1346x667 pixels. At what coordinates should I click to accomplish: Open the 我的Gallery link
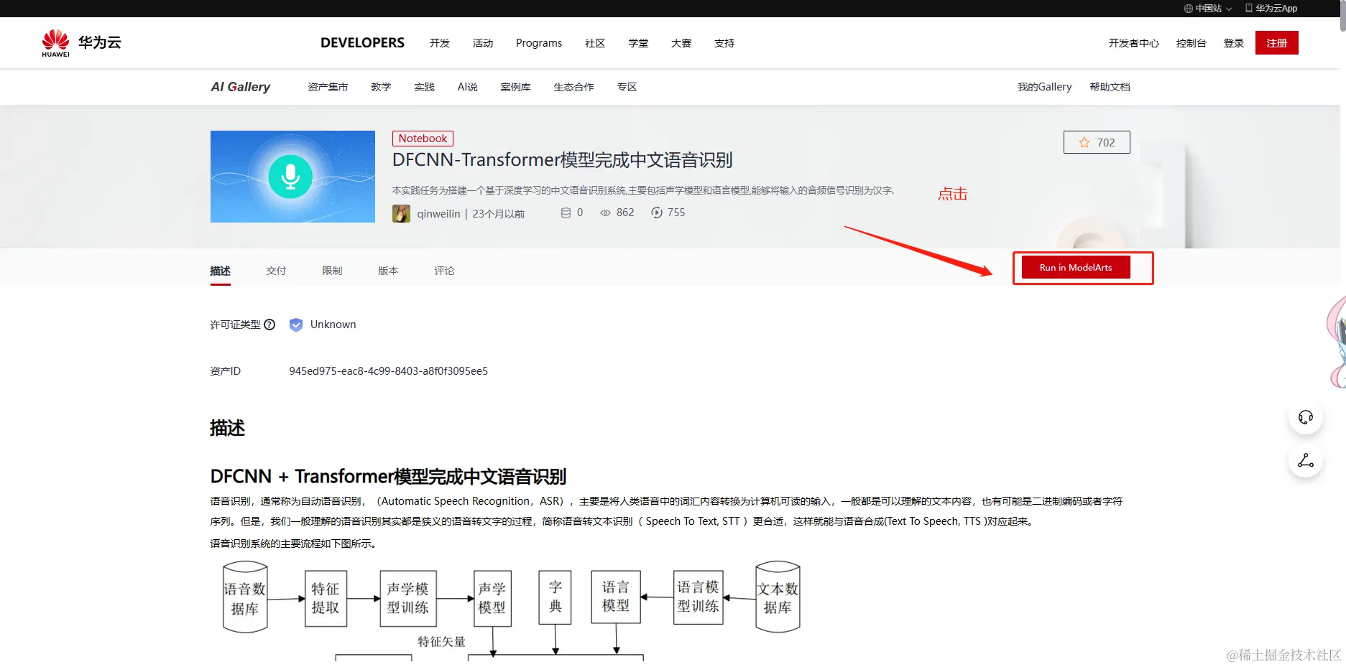pyautogui.click(x=1044, y=86)
